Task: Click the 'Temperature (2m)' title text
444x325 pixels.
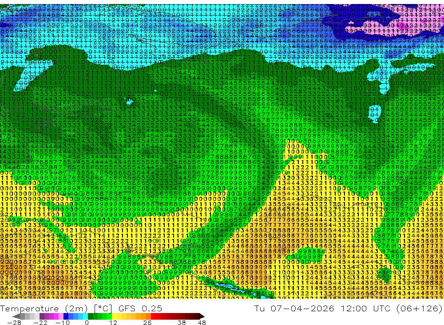Action: pos(44,309)
